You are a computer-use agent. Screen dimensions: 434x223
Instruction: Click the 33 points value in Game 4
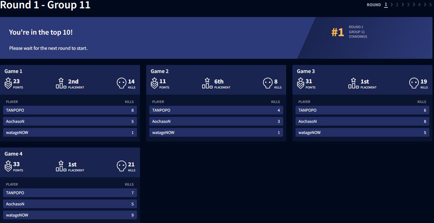tap(16, 164)
